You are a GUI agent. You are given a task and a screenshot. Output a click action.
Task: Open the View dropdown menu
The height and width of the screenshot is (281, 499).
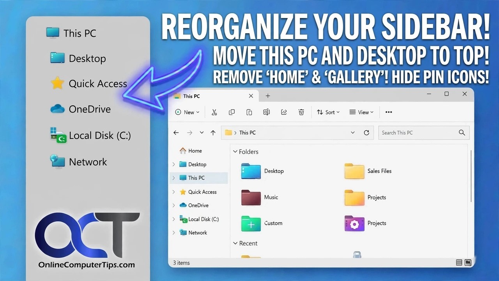(361, 112)
